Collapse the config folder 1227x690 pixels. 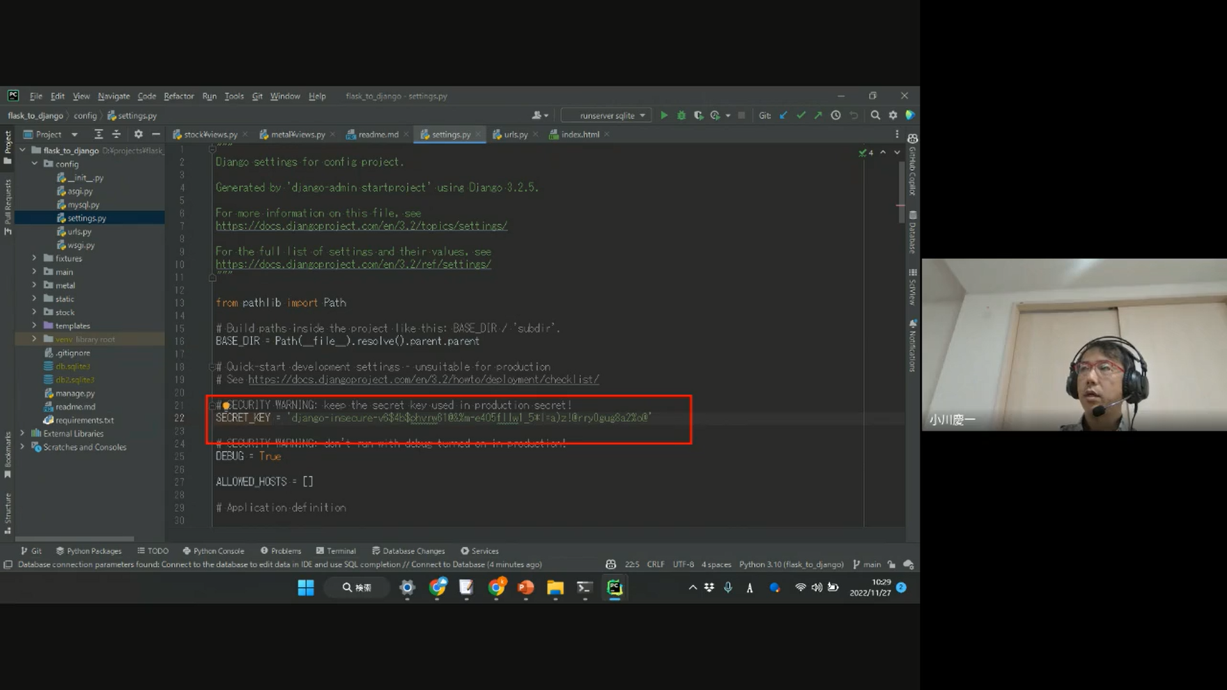pyautogui.click(x=35, y=164)
